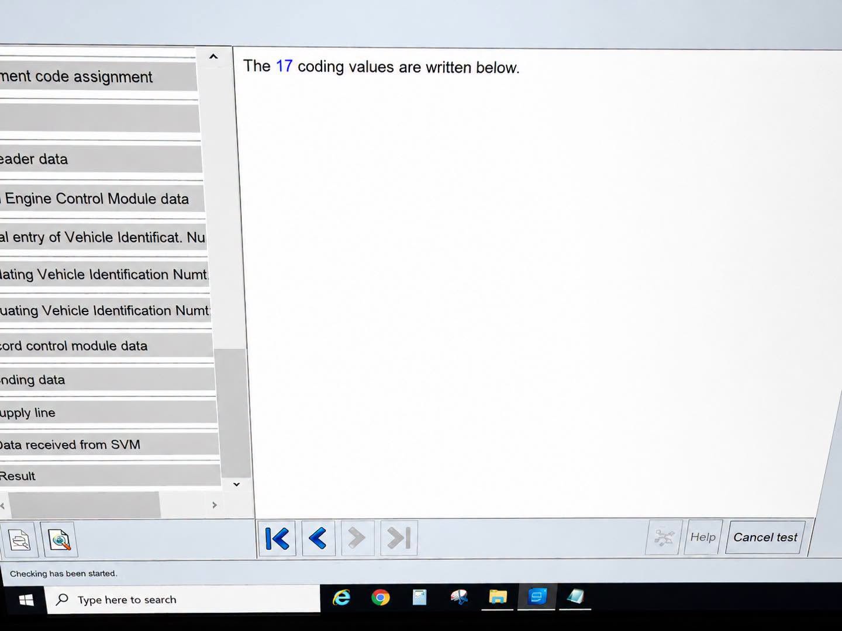Image resolution: width=842 pixels, height=631 pixels.
Task: Open the Calculator taskbar icon
Action: pos(419,597)
